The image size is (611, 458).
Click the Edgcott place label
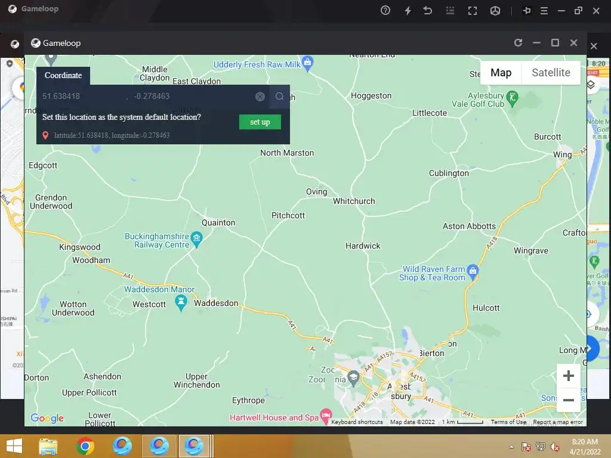point(43,165)
